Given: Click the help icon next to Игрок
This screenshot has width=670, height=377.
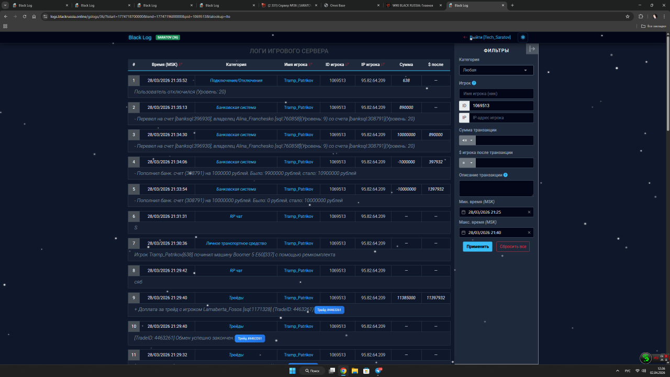Looking at the screenshot, I should (474, 83).
